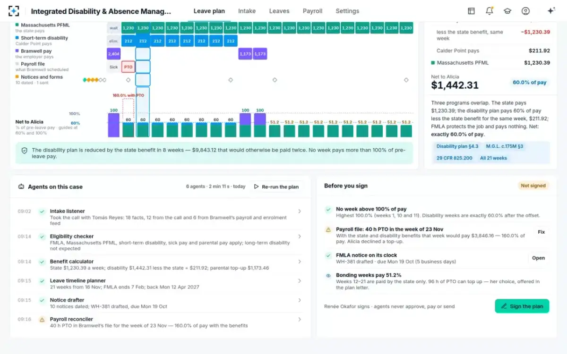Click the Re-run the plan button
567x354 pixels.
(276, 187)
